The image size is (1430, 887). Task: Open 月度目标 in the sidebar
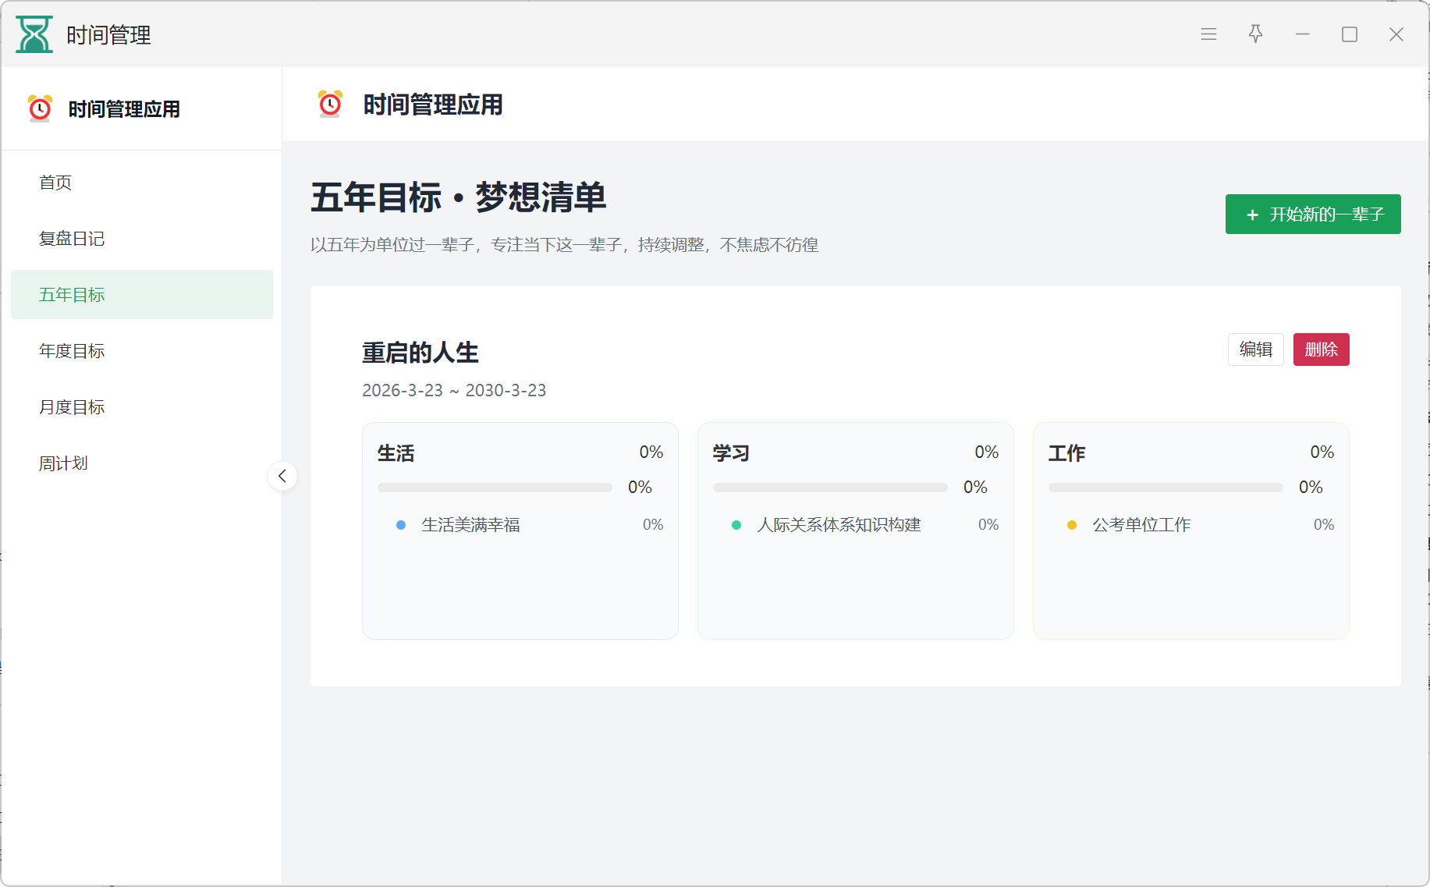[x=72, y=407]
